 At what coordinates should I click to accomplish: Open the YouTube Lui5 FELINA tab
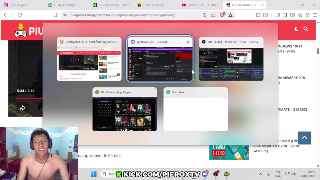(201, 5)
